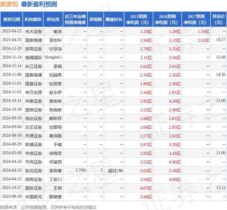Click 国盛证券 institution cell
Viewport: 227px width, 210px height.
[34, 84]
